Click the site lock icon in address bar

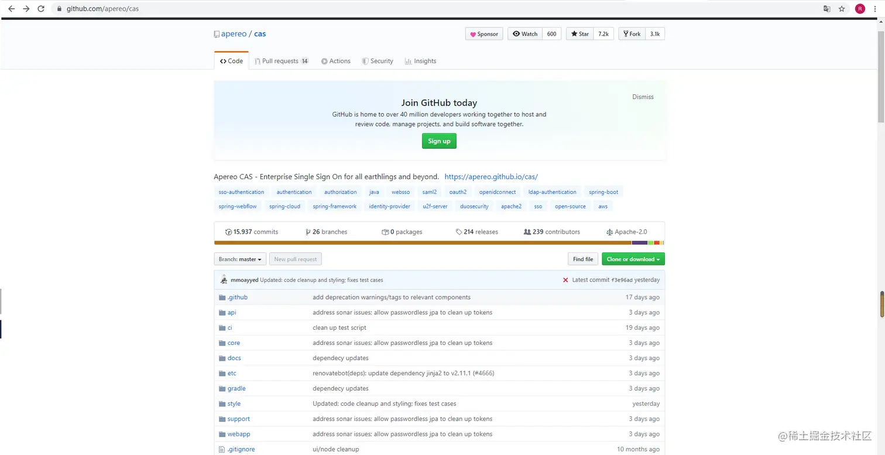point(59,9)
